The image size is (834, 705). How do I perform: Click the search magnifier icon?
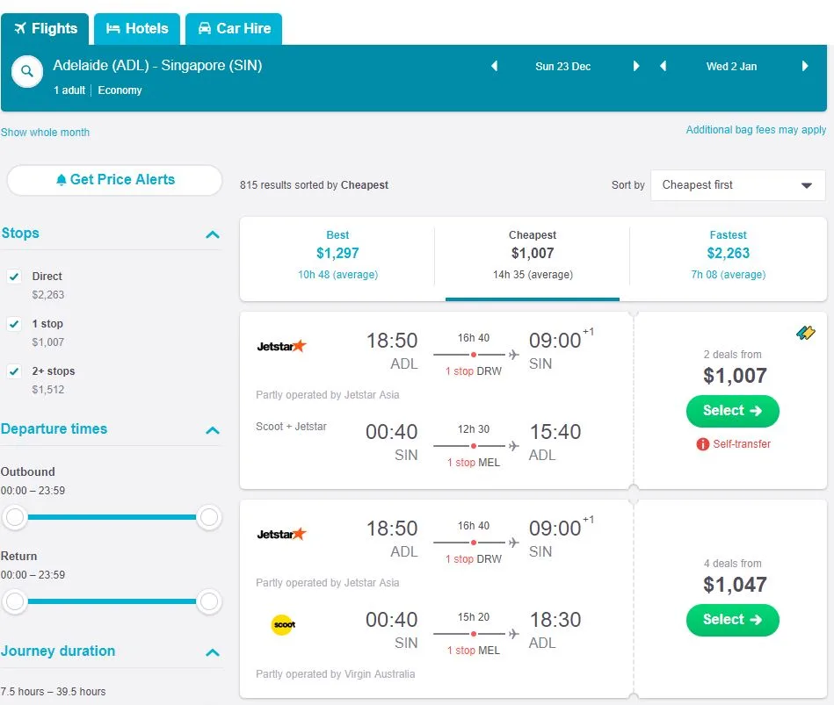pos(27,72)
